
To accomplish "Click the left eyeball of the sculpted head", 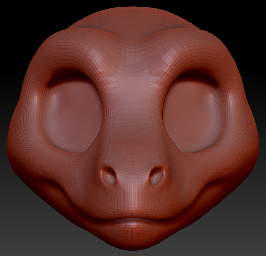I will tap(73, 116).
